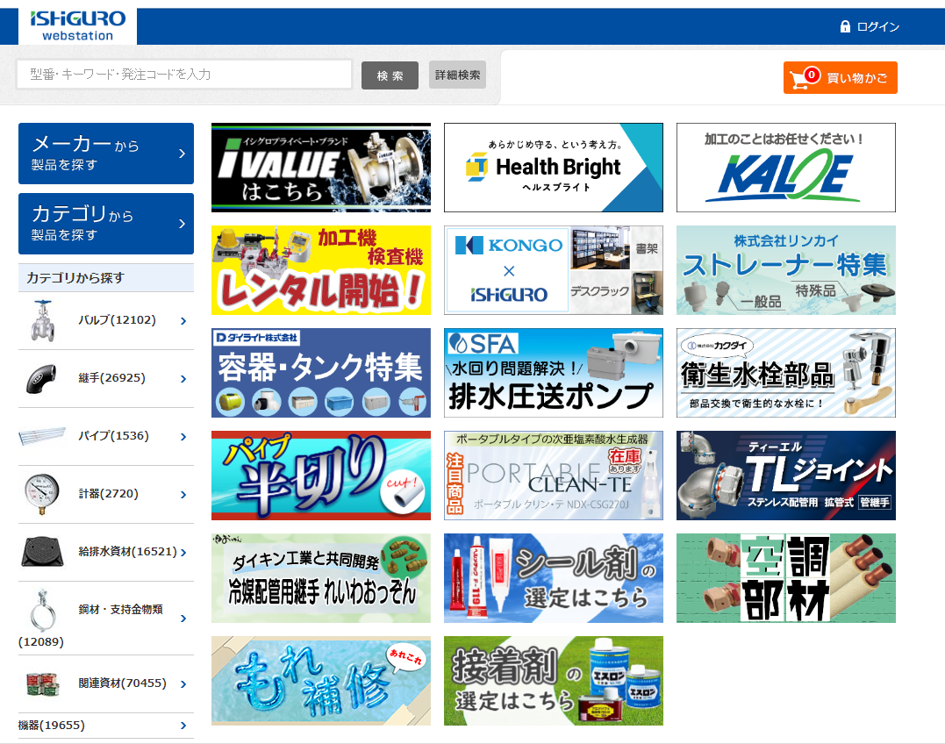Expand the 機器 category chevron
Viewport: 945px width, 744px height.
tap(183, 726)
